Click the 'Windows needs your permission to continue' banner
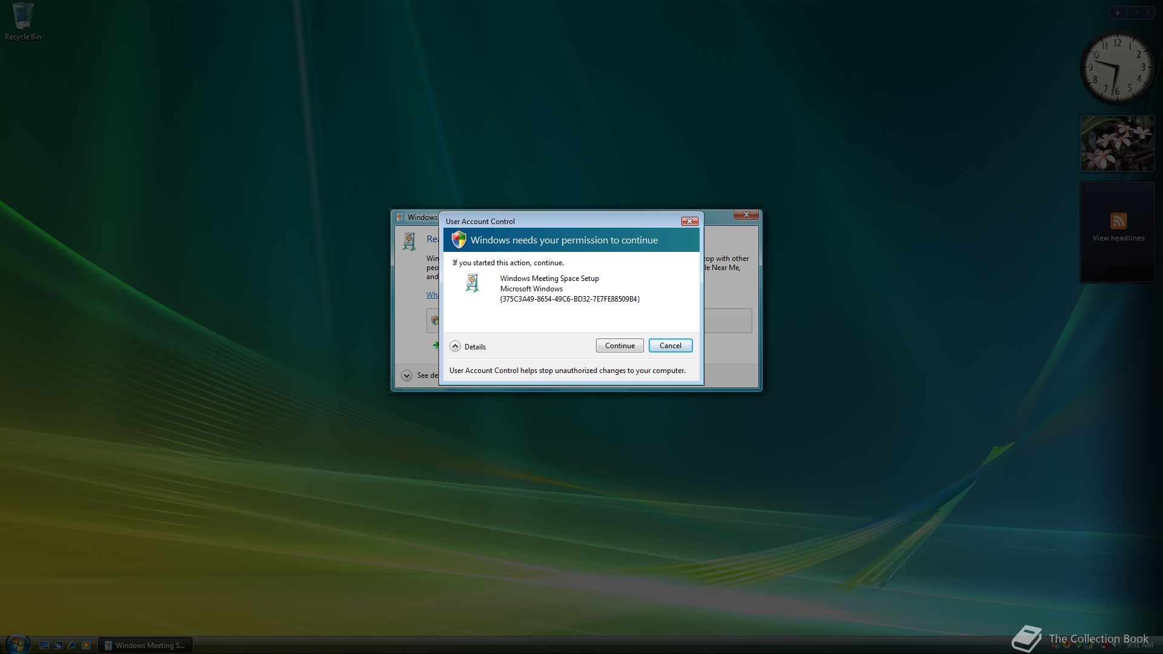This screenshot has height=654, width=1163. [x=571, y=240]
